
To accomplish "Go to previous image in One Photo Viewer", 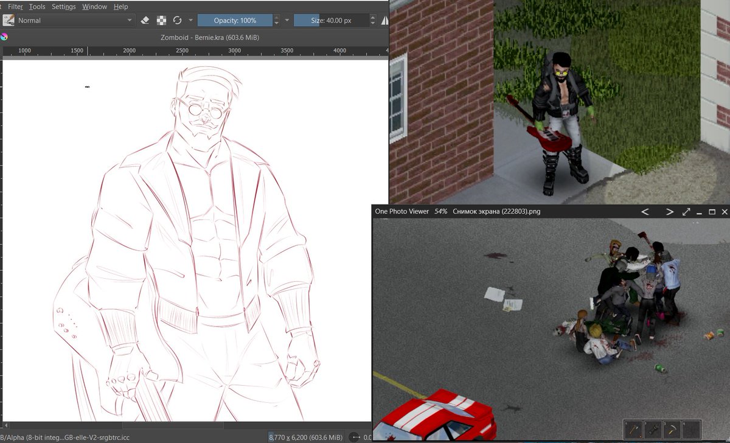I will point(645,211).
